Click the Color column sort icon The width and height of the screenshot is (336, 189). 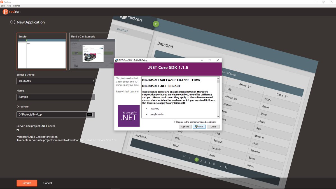(286, 96)
